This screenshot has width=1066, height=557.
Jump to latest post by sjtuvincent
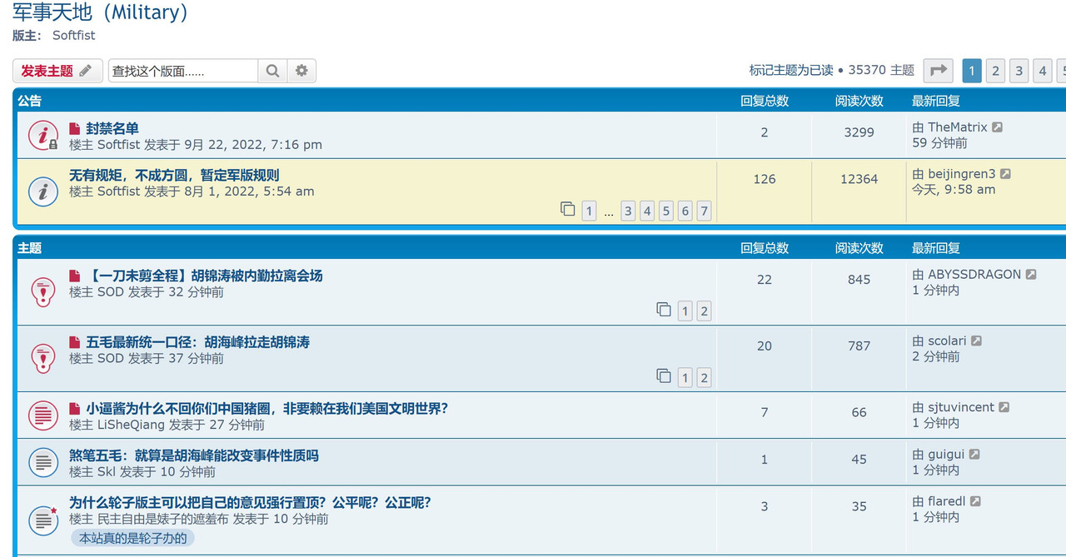point(1004,407)
